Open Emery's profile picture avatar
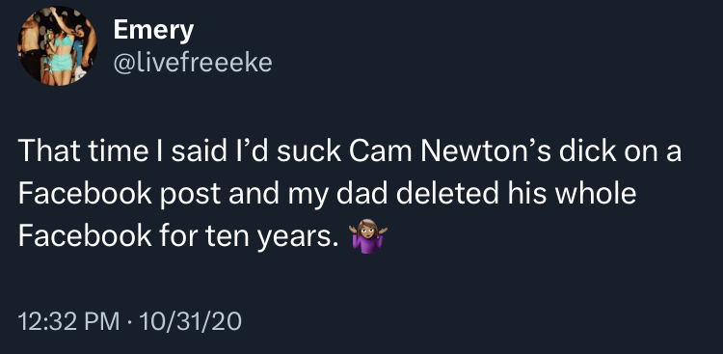Viewport: 723px width, 354px height. tap(57, 45)
